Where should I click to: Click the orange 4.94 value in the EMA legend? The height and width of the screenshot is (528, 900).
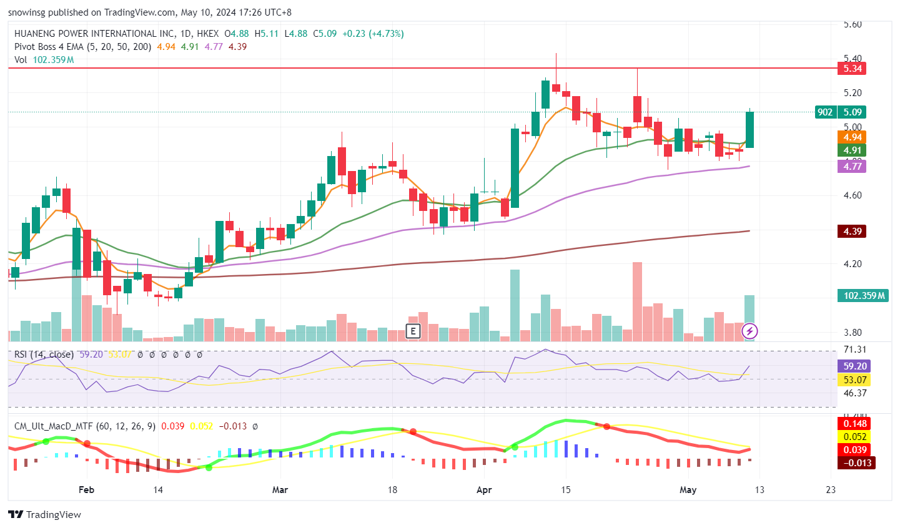(166, 47)
